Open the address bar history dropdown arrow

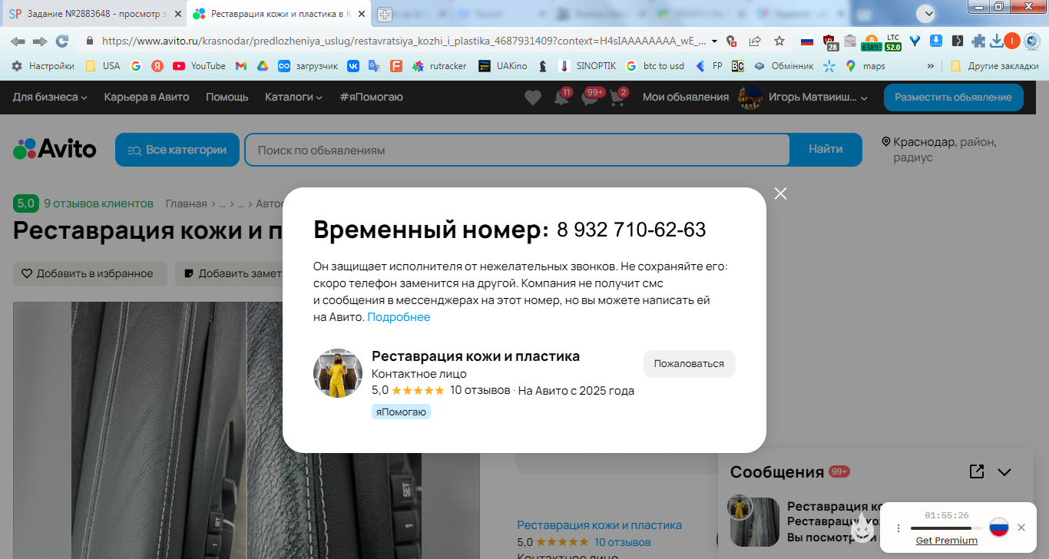tap(715, 41)
